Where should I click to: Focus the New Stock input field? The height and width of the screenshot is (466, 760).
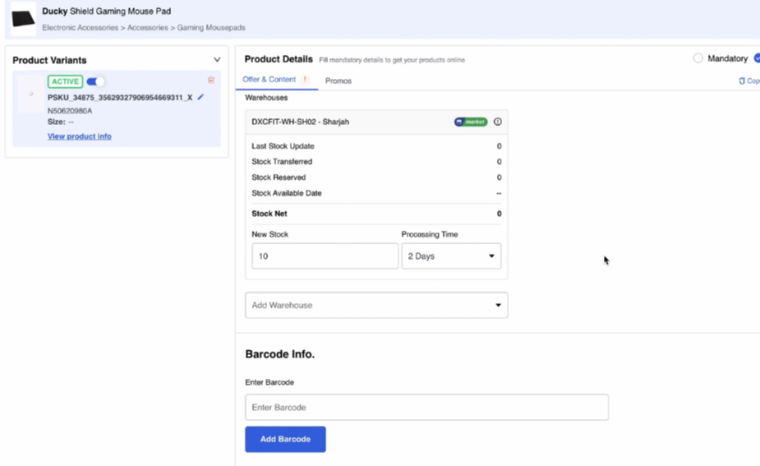pos(325,256)
